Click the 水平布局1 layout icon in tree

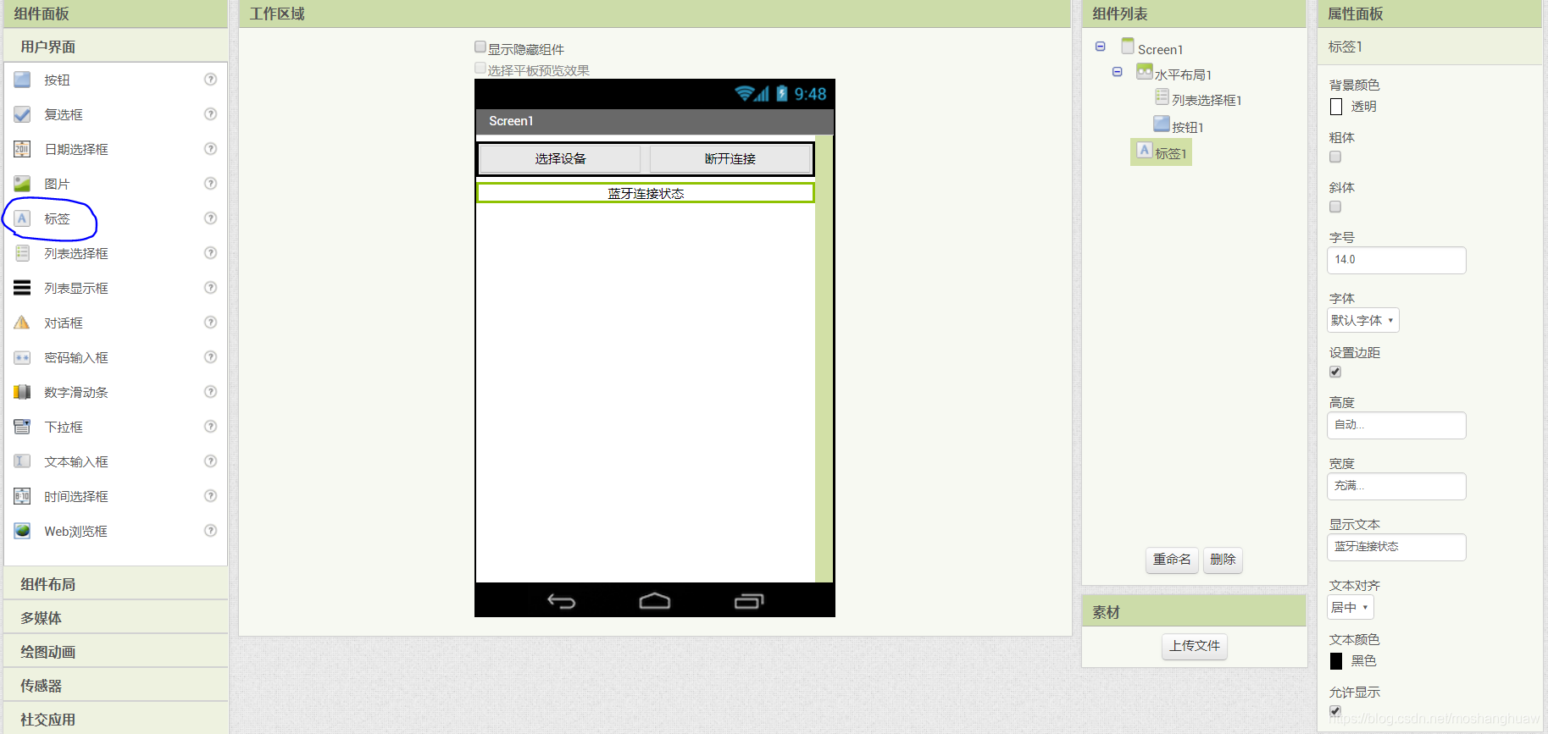tap(1145, 72)
